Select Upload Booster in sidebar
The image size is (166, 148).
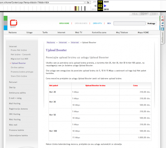(19, 63)
